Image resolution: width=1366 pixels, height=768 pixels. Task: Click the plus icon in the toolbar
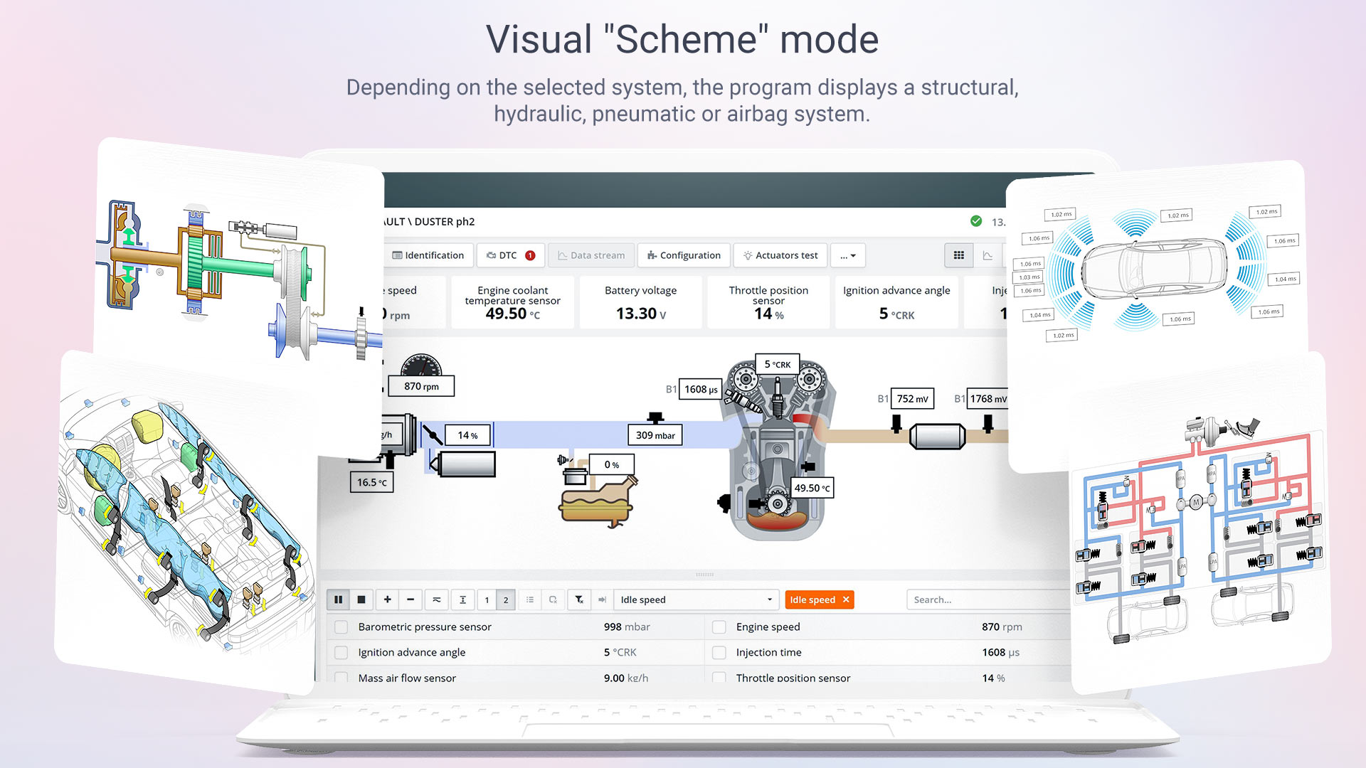pos(388,599)
